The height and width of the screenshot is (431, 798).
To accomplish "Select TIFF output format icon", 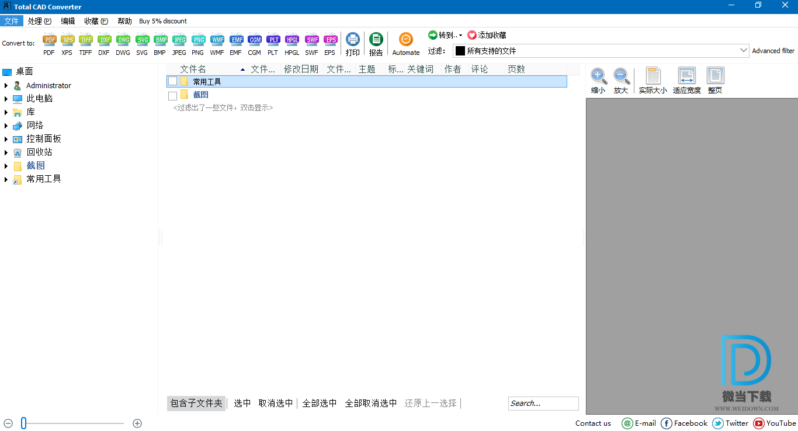I will [86, 40].
